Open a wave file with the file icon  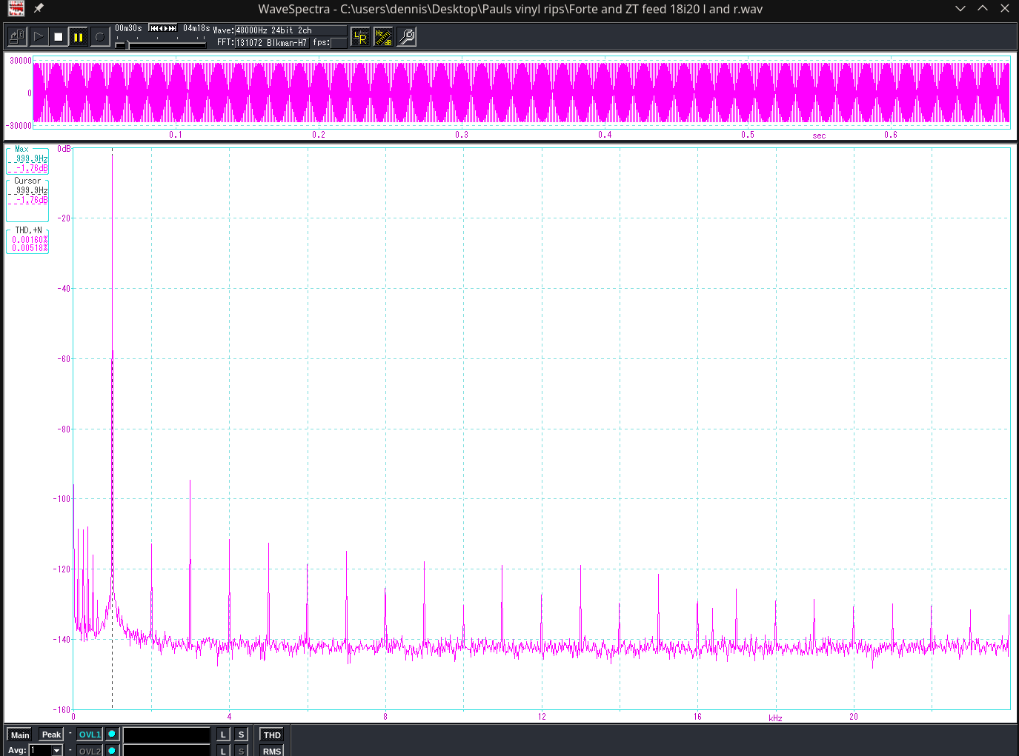click(17, 36)
